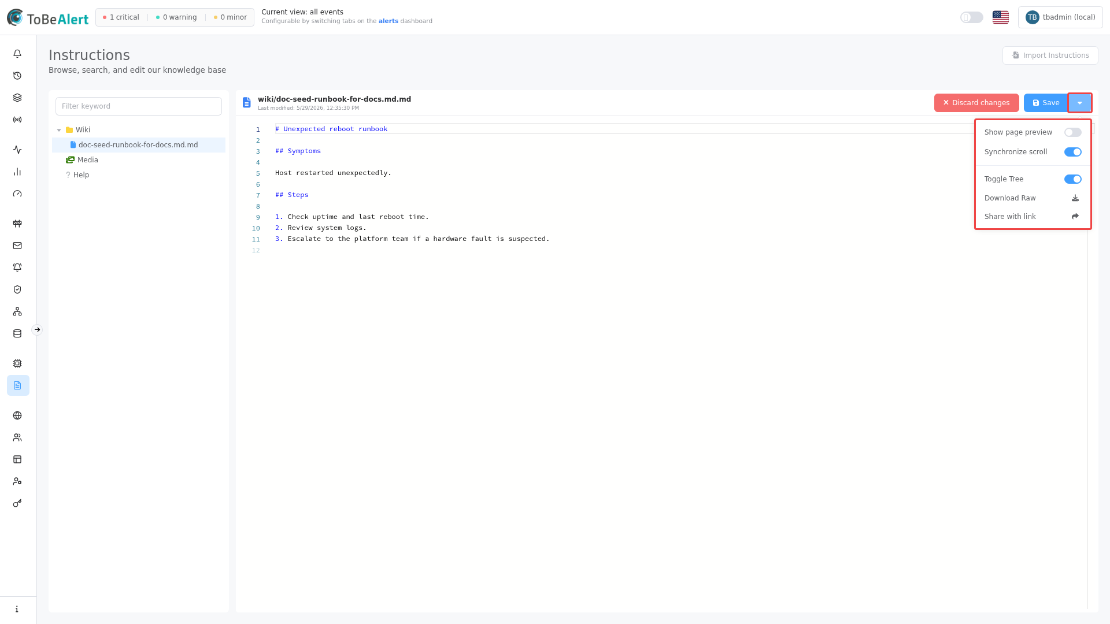Open the bar chart sidebar icon

click(x=17, y=172)
